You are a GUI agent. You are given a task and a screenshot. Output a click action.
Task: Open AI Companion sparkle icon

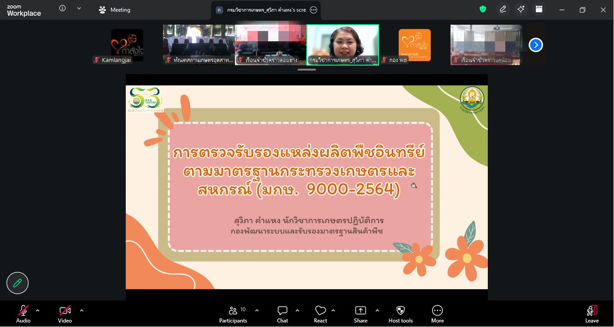[521, 9]
